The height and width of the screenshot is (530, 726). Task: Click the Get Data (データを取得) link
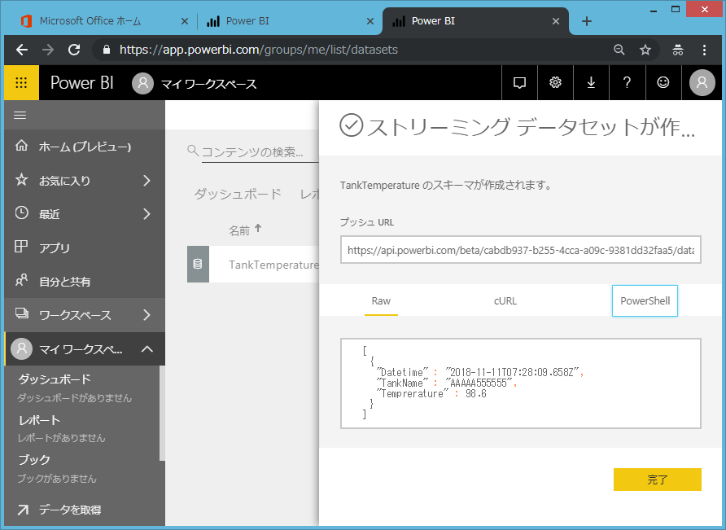click(70, 510)
